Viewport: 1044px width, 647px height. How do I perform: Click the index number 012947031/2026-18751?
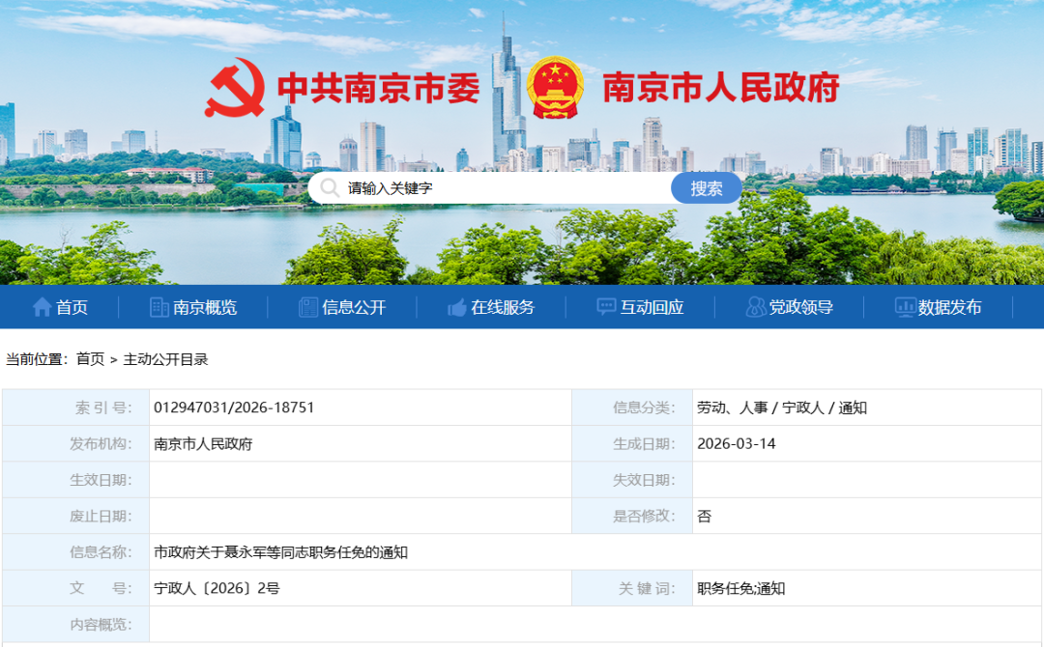234,408
